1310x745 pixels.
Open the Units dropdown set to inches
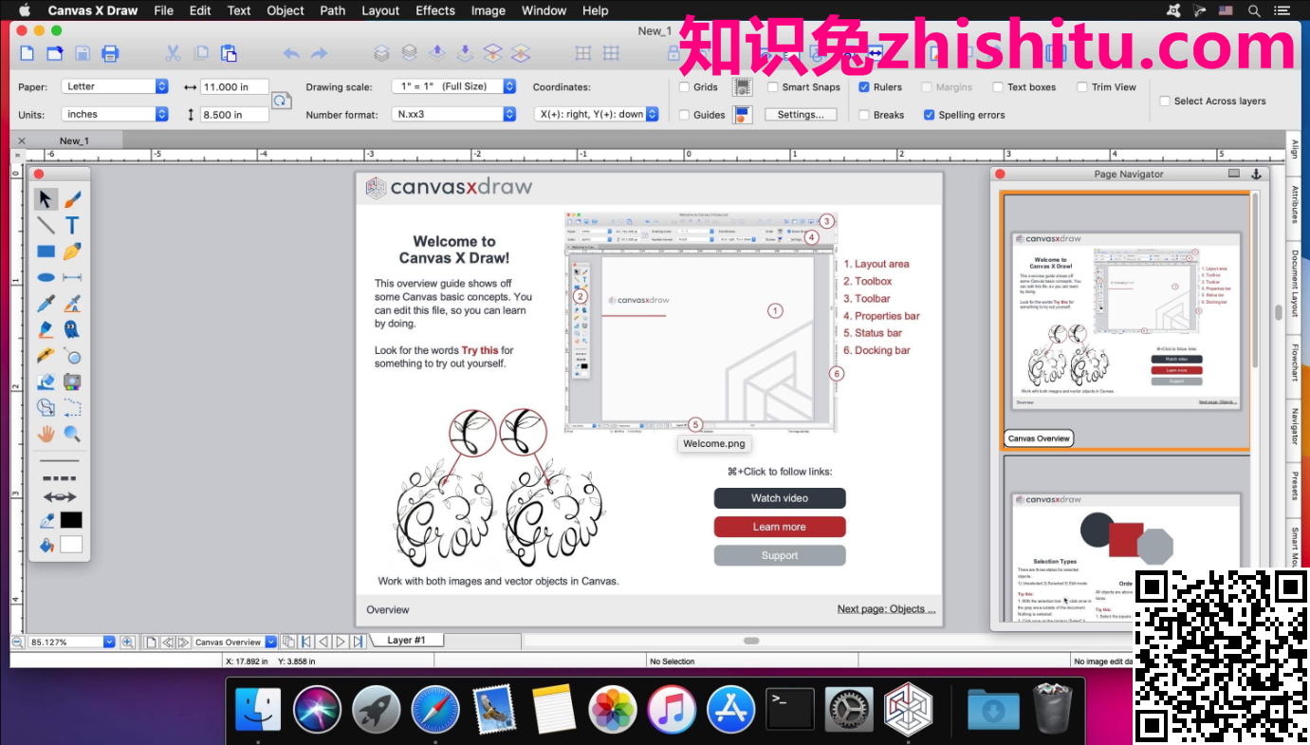click(x=115, y=114)
